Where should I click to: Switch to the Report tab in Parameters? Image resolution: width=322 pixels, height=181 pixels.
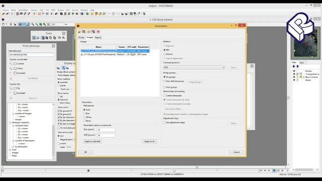coord(98,38)
